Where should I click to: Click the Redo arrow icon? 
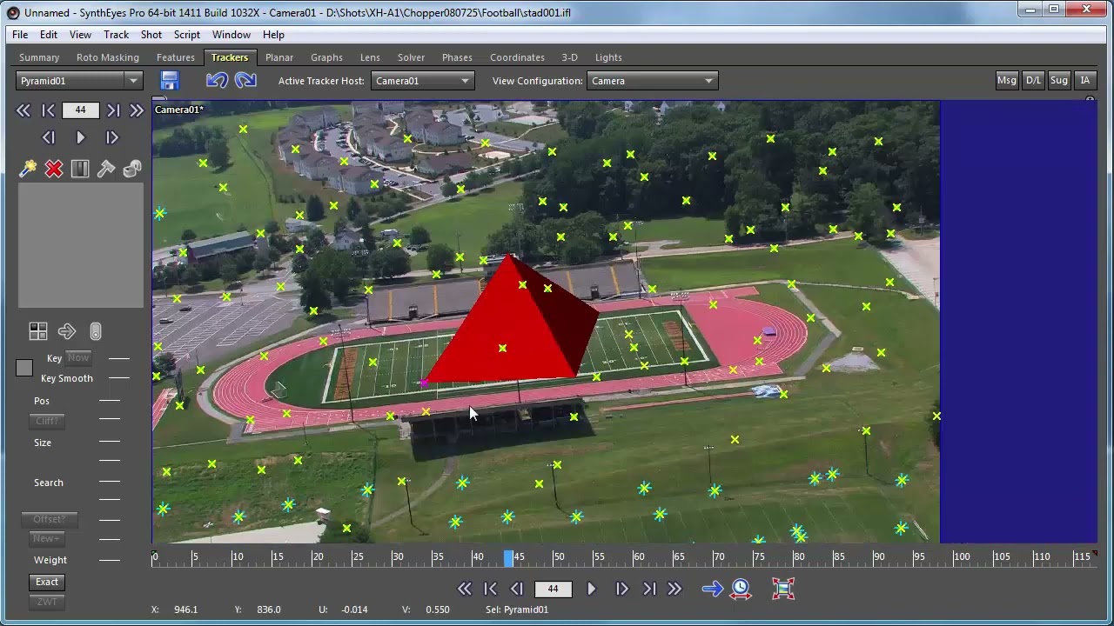(x=245, y=81)
